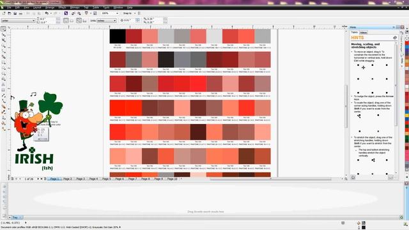Open the Videos tab in Hints docker
Screen dimensions: 409x230
(x=364, y=33)
